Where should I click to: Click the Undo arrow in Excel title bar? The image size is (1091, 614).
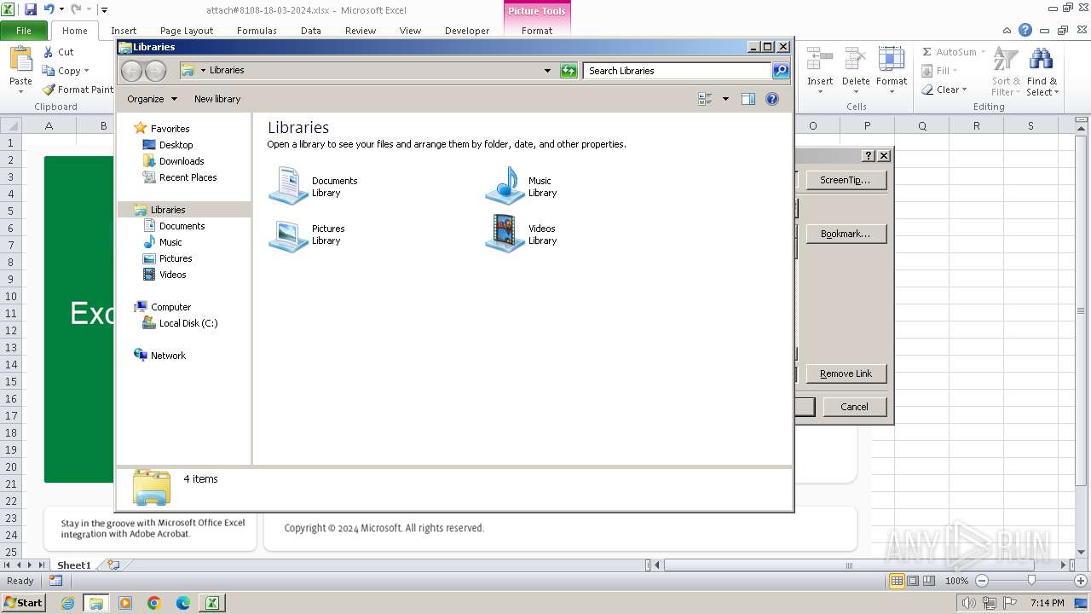pyautogui.click(x=49, y=9)
